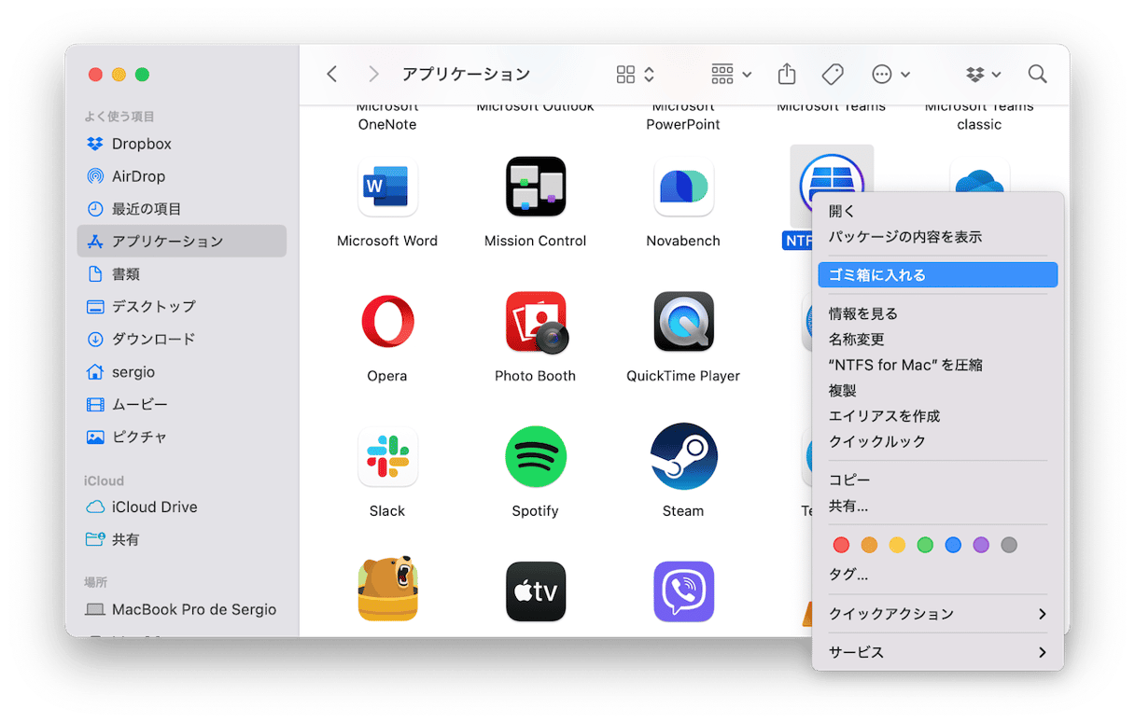
Task: Go forward with the right arrow
Action: (373, 74)
